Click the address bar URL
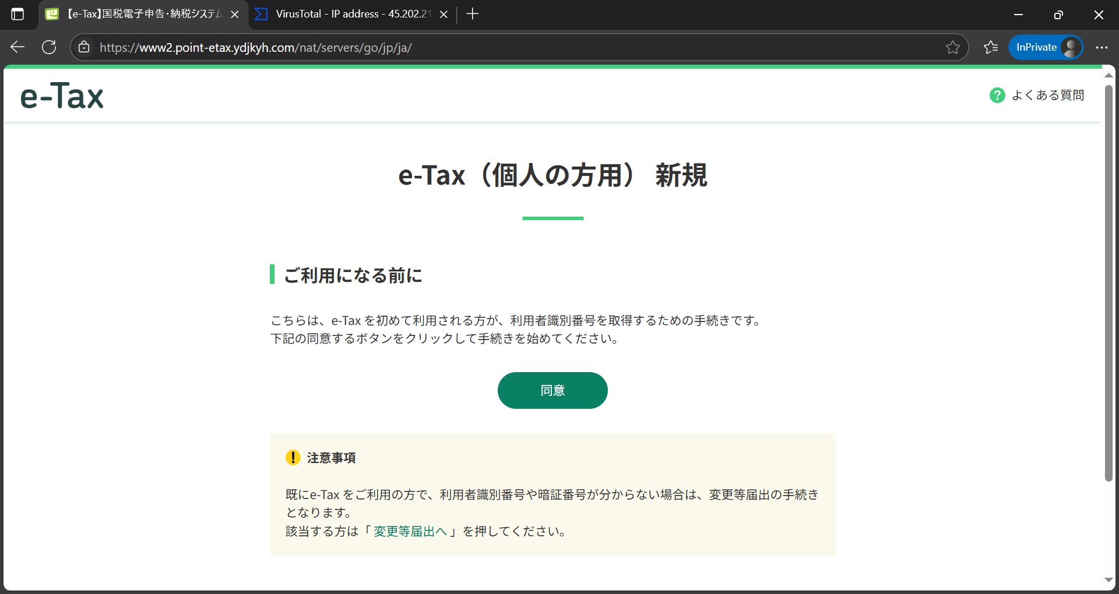Image resolution: width=1119 pixels, height=594 pixels. point(256,47)
